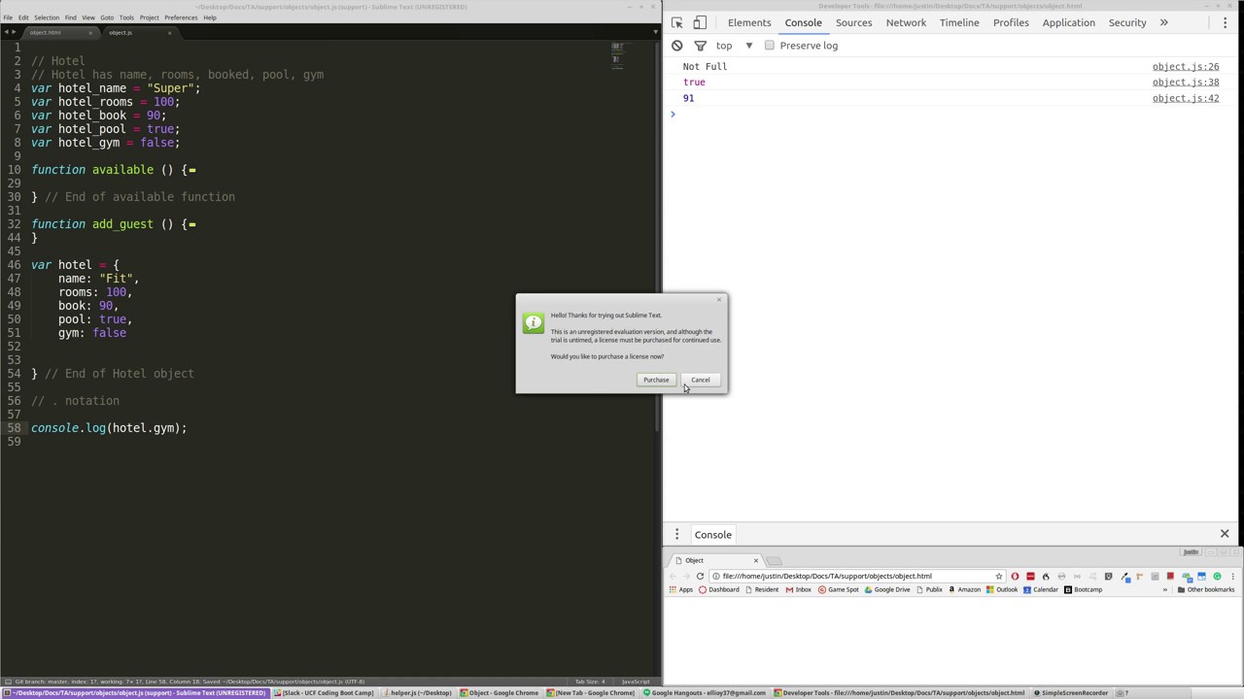The height and width of the screenshot is (699, 1244).
Task: Open the Inbox Gmail bookmark
Action: pos(799,589)
